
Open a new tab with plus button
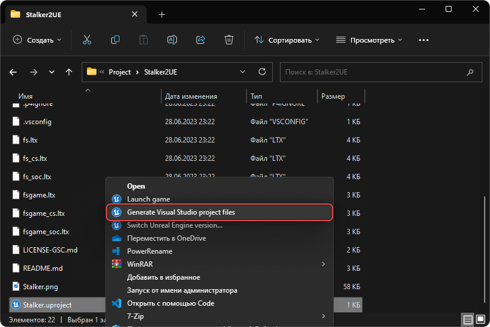pos(162,14)
